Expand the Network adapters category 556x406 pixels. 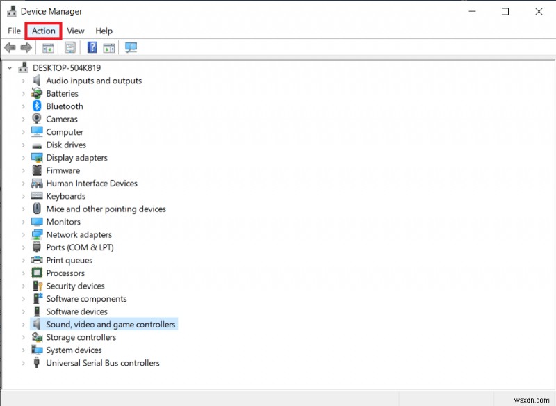pos(22,234)
